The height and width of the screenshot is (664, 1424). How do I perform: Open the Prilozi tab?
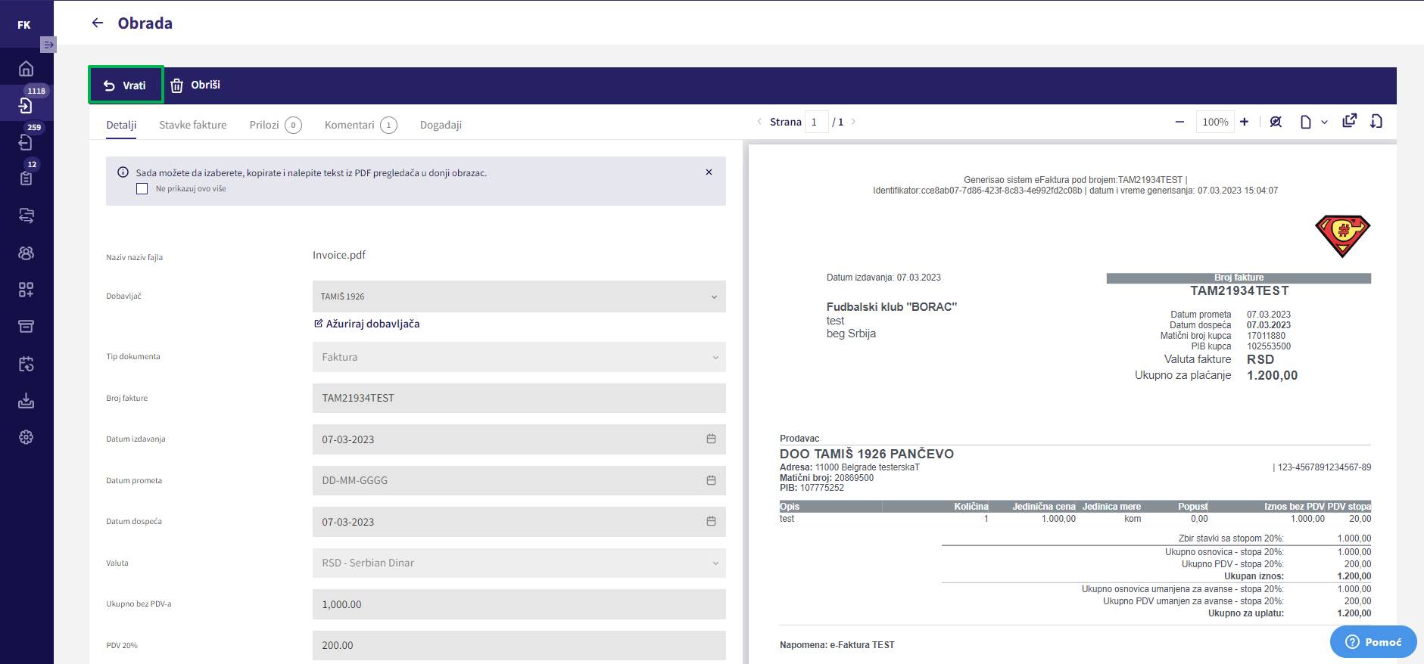(x=276, y=125)
